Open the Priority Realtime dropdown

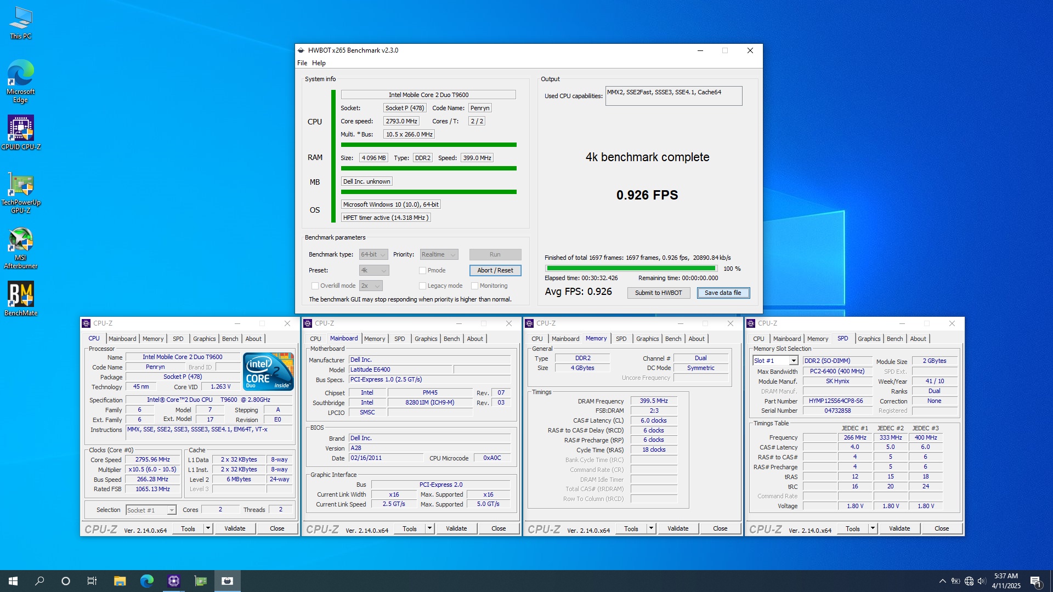tap(439, 254)
